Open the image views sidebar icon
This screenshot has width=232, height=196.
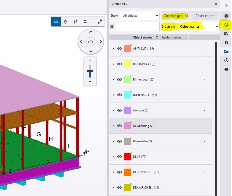pos(226,51)
